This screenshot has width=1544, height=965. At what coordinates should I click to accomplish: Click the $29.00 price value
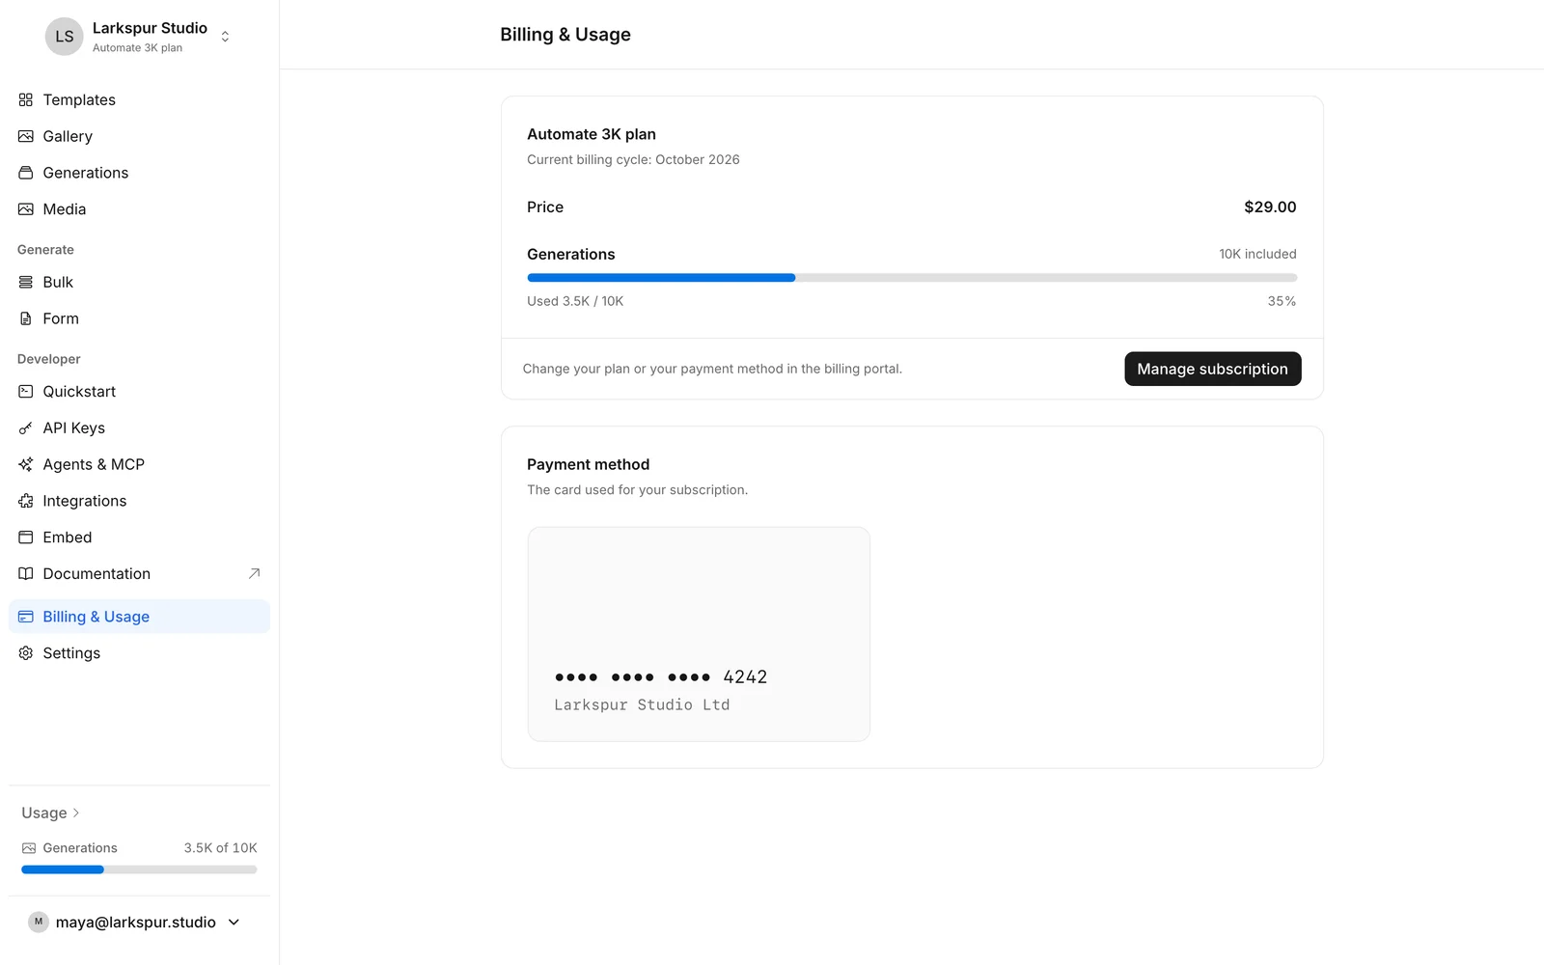point(1270,207)
